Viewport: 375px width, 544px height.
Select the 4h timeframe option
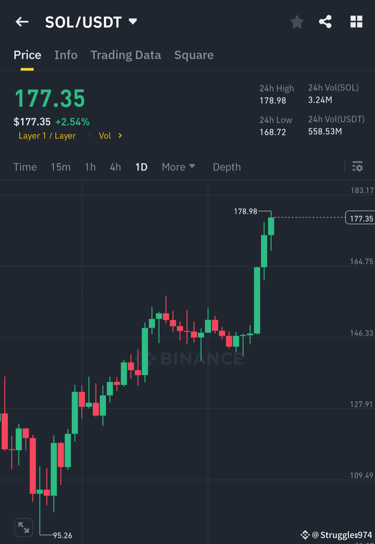click(x=115, y=167)
